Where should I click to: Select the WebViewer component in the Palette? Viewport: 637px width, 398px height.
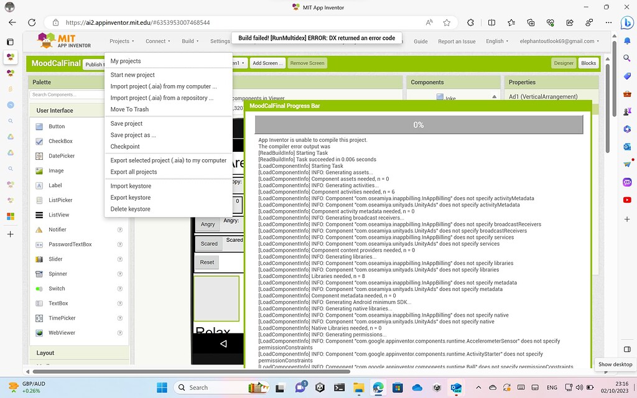62,333
